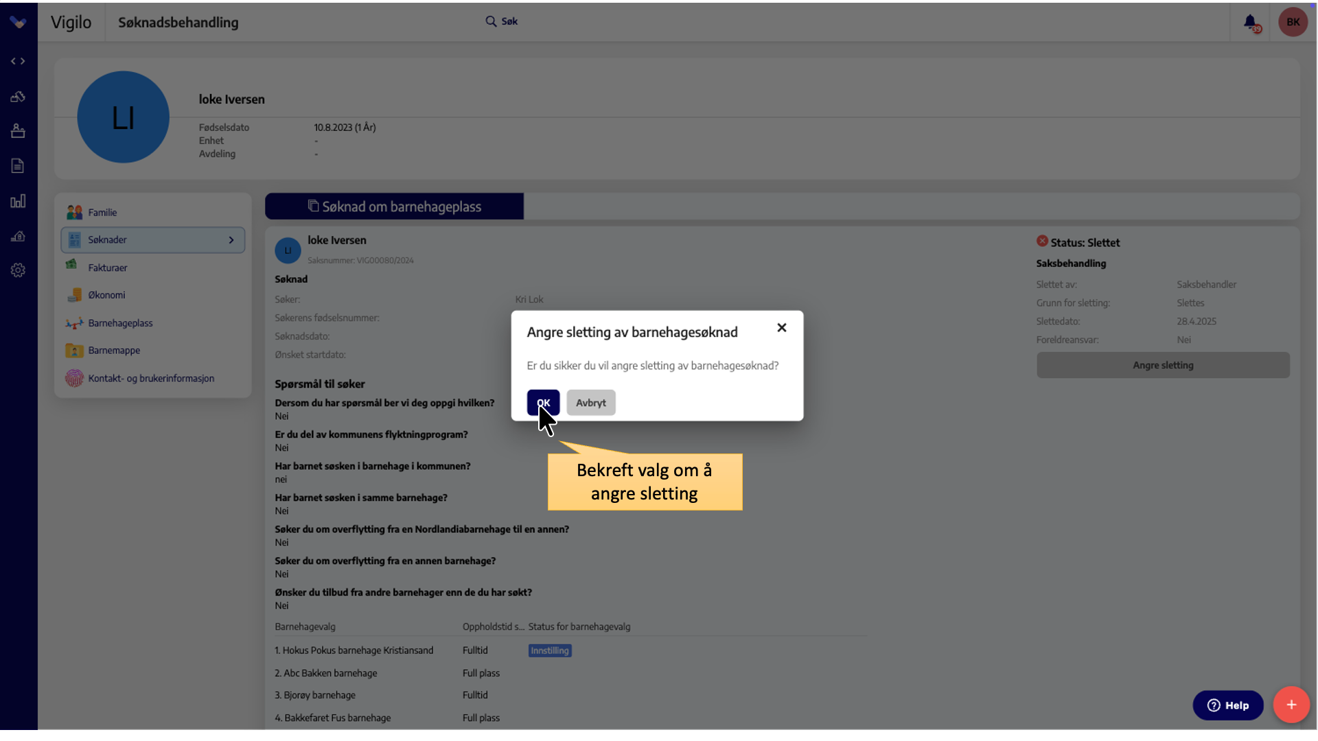Click the Innstilling status badge

click(550, 650)
